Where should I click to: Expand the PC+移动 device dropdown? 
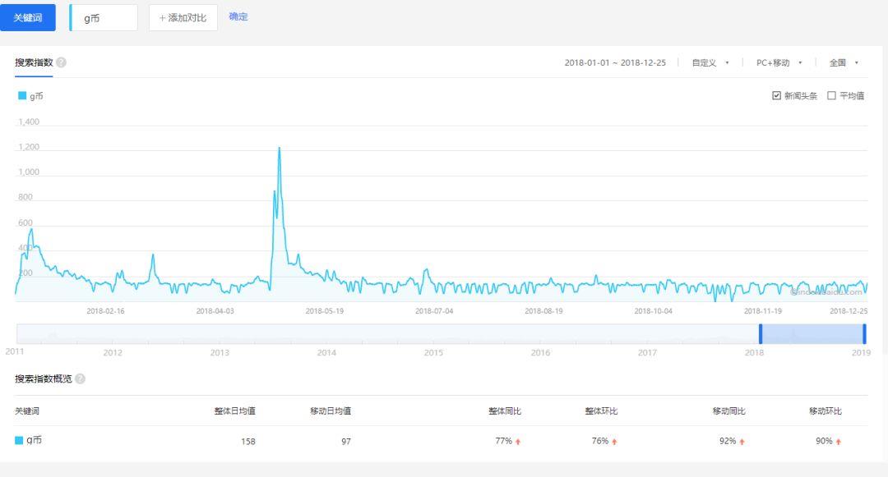pos(779,62)
